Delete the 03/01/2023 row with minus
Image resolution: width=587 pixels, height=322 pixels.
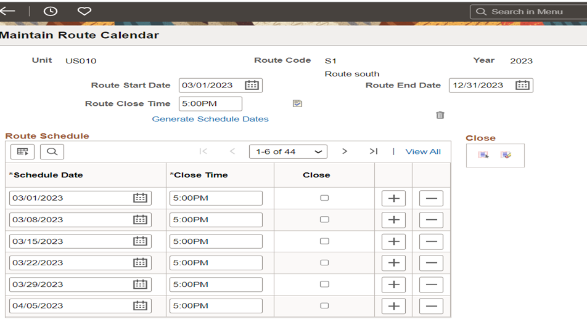(431, 198)
